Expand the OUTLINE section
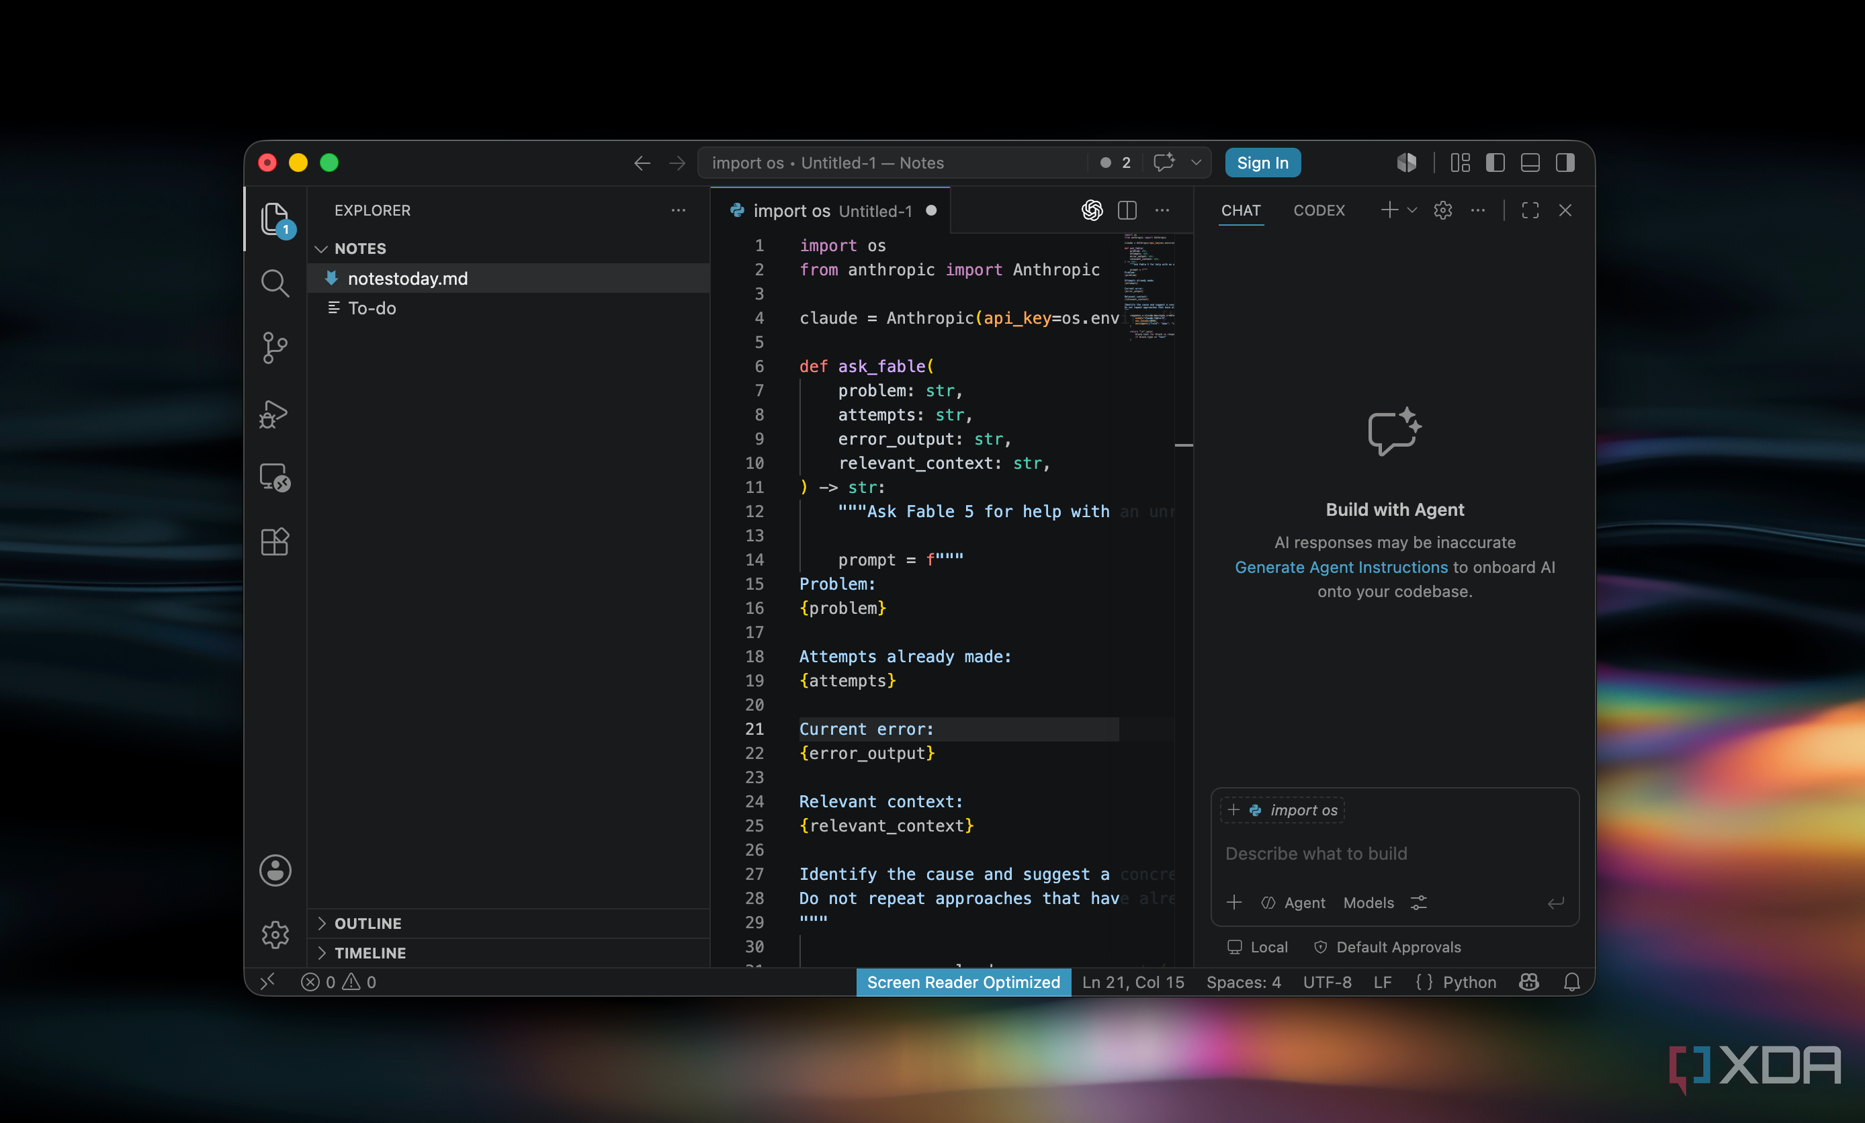Image resolution: width=1865 pixels, height=1123 pixels. (509, 924)
